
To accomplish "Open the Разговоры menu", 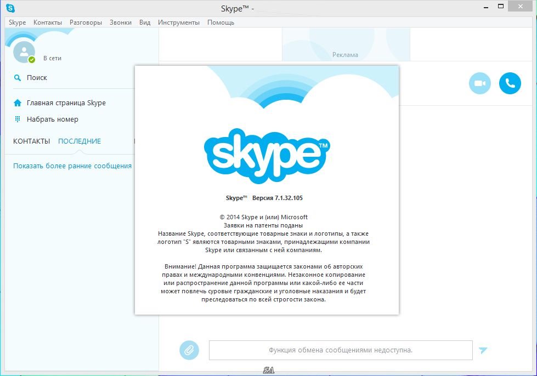I will pos(86,22).
